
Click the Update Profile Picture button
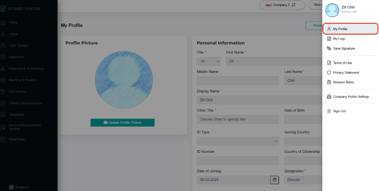pos(123,122)
